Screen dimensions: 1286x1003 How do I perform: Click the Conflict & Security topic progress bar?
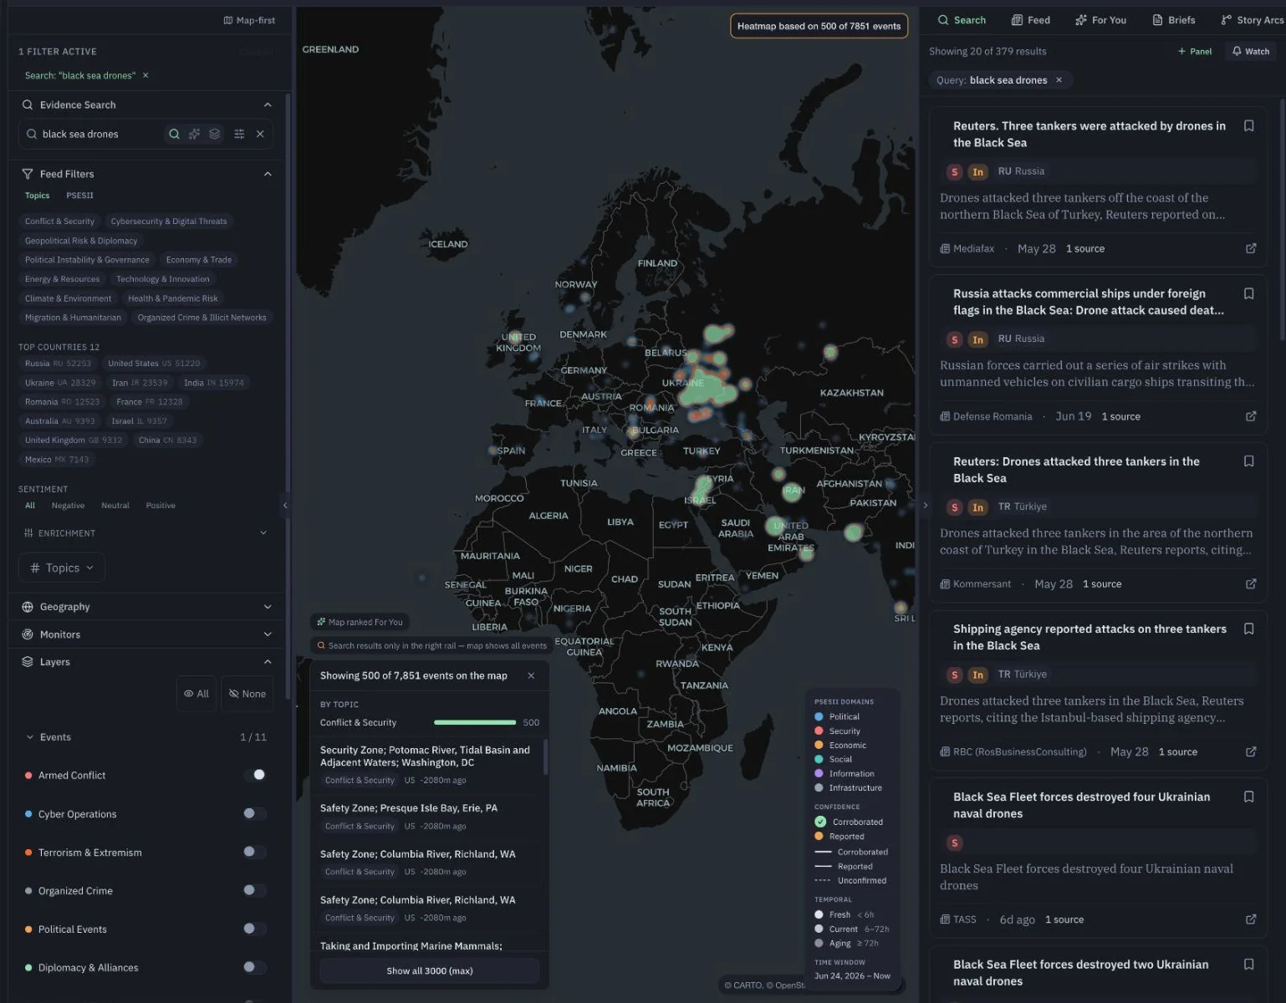475,722
